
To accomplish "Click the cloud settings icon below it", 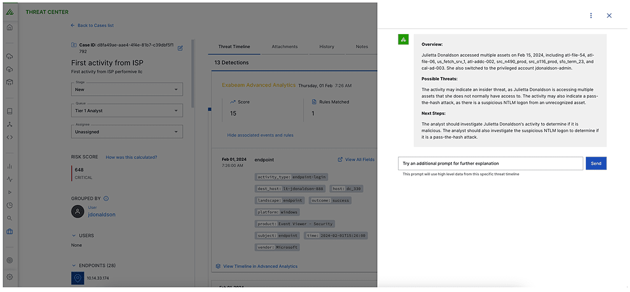I will (9, 69).
